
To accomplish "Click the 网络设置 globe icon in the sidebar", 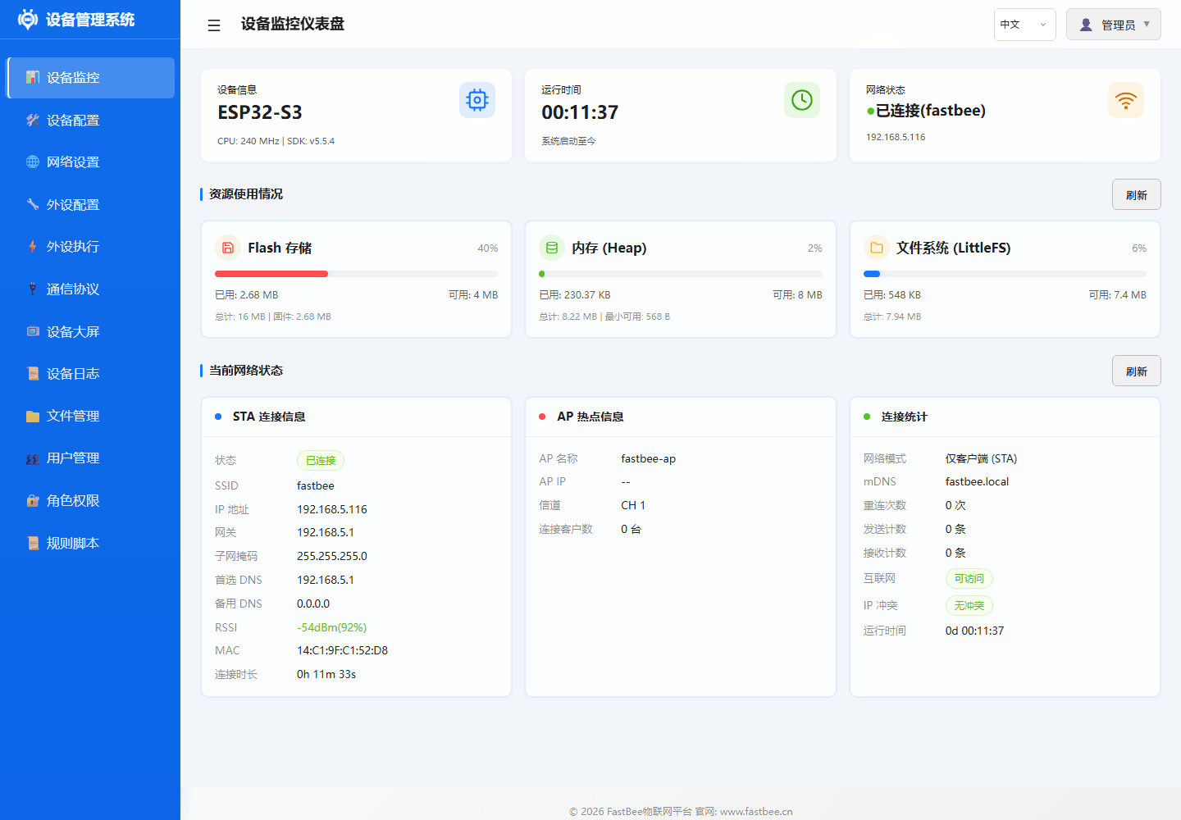I will coord(33,162).
